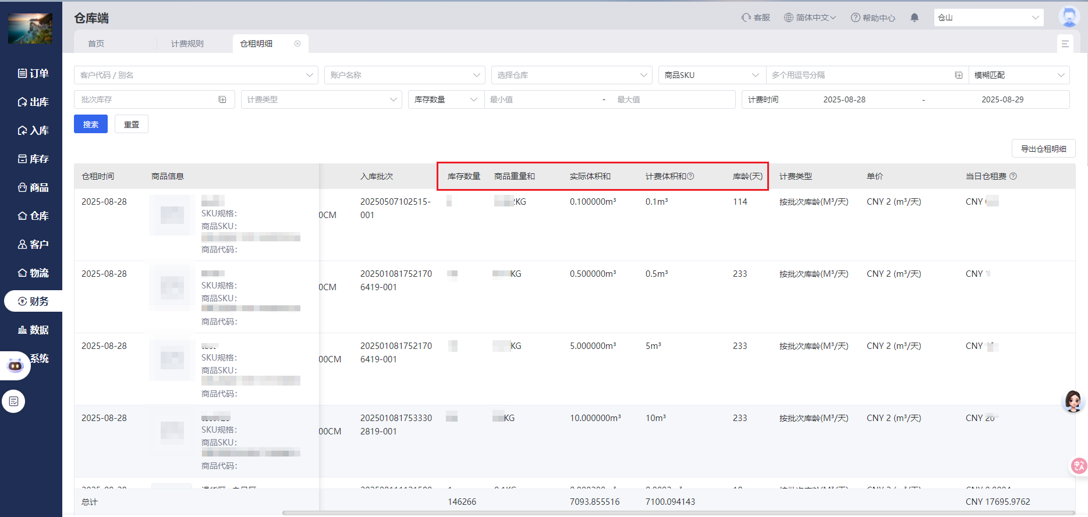Switch to the 计费规则 tab

[x=187, y=44]
